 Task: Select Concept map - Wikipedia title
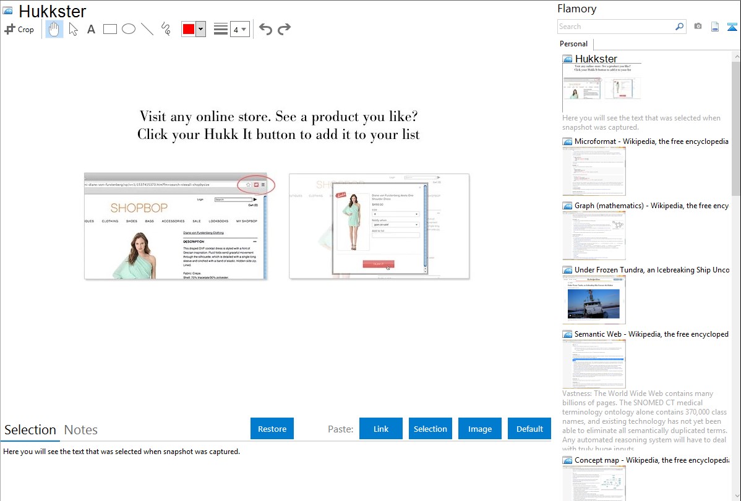click(x=651, y=460)
